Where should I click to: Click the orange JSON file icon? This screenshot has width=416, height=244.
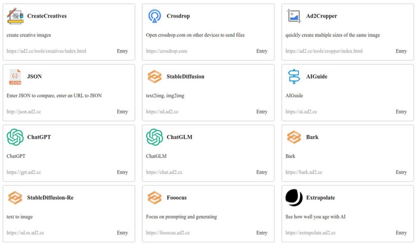(15, 76)
